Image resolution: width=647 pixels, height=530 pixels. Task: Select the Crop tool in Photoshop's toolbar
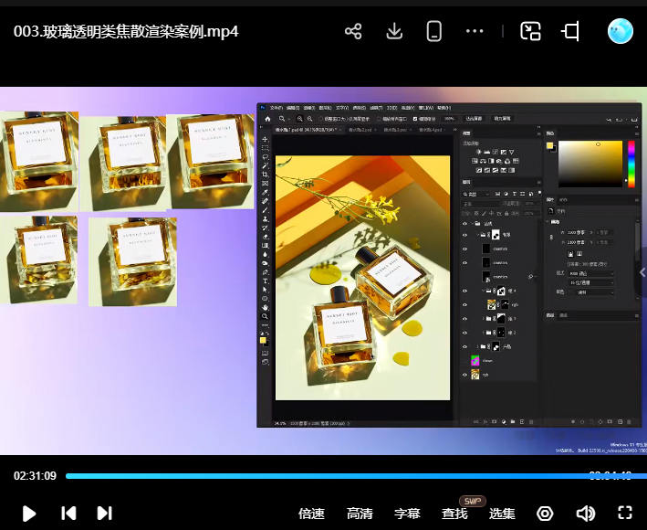click(265, 175)
